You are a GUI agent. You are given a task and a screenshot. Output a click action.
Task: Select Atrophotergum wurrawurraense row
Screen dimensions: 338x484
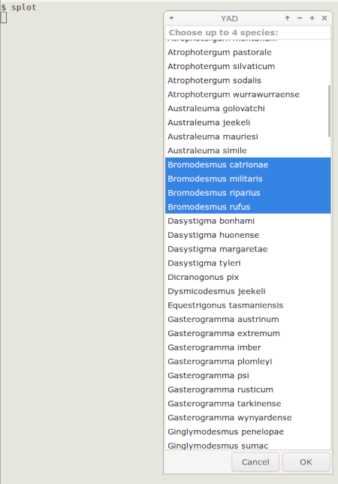tap(248, 95)
